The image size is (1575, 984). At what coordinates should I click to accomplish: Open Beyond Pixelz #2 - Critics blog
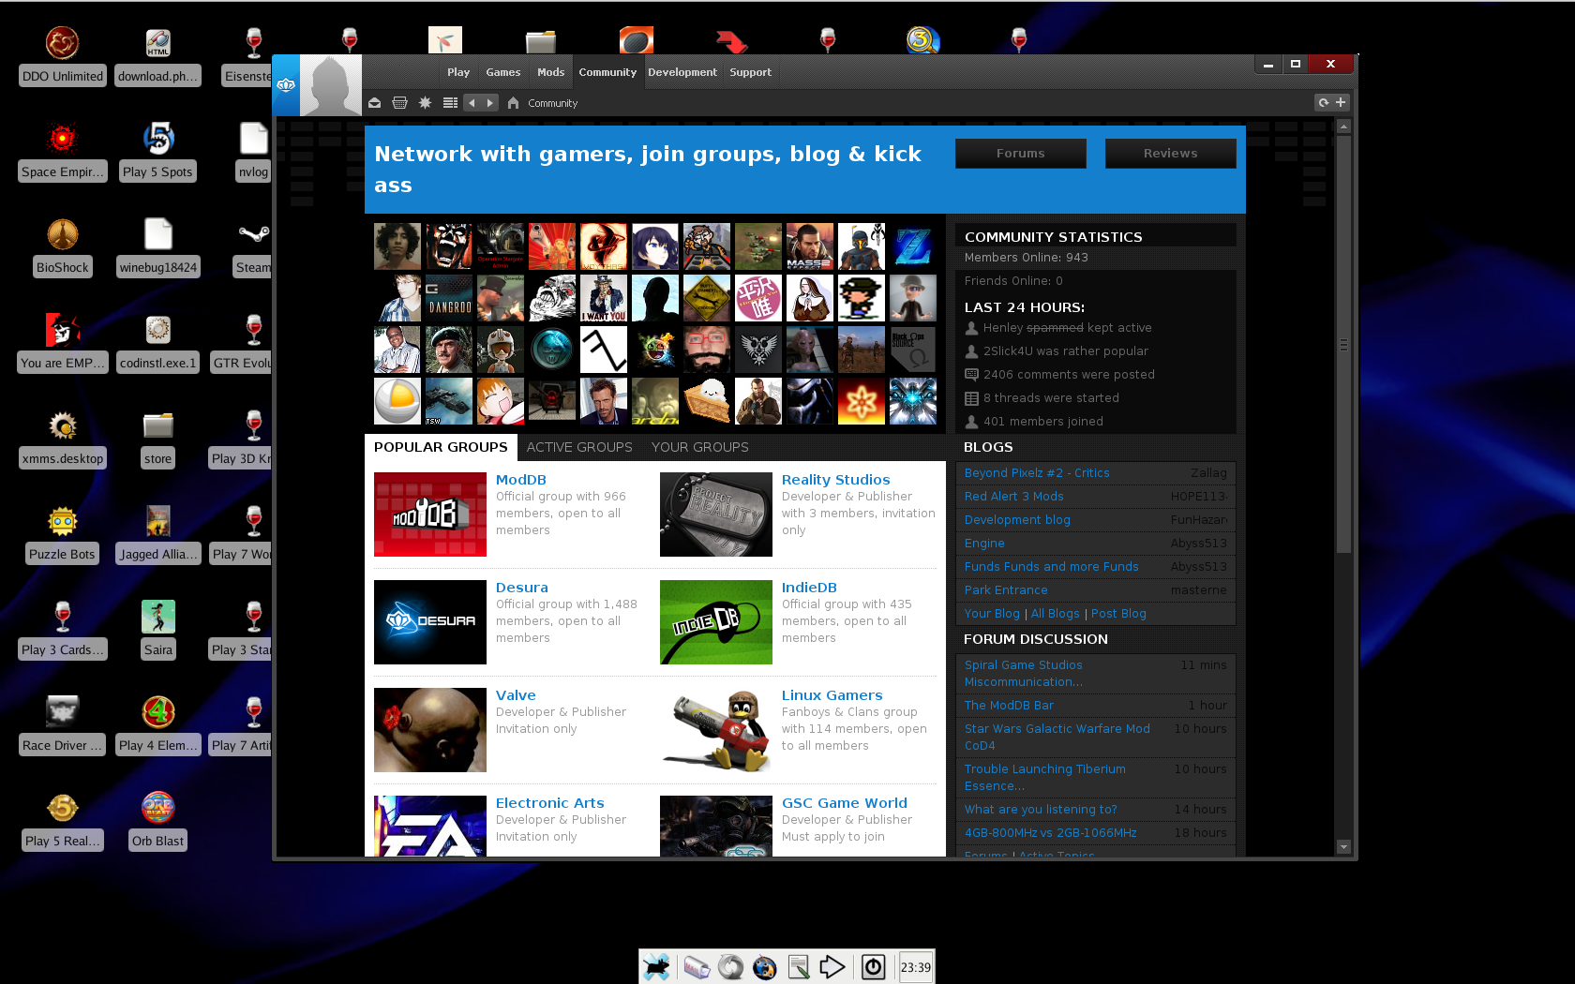1037,473
